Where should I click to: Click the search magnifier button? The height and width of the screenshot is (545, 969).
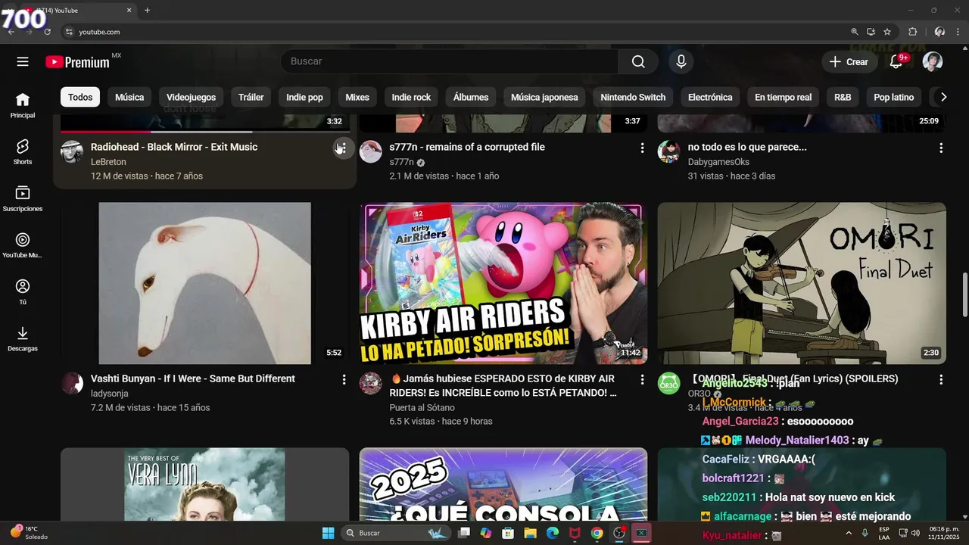coord(638,61)
